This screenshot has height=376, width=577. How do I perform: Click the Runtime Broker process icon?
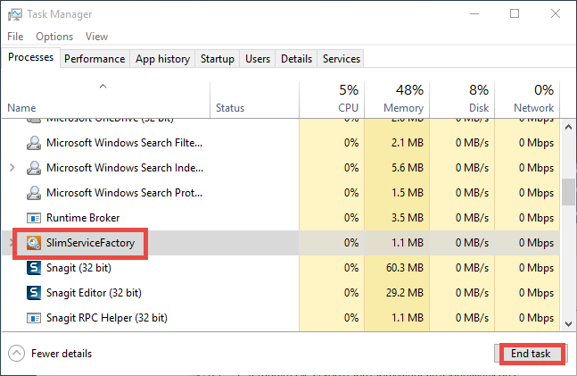pyautogui.click(x=34, y=218)
